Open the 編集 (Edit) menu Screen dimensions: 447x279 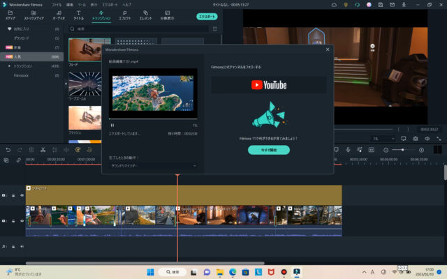click(70, 5)
